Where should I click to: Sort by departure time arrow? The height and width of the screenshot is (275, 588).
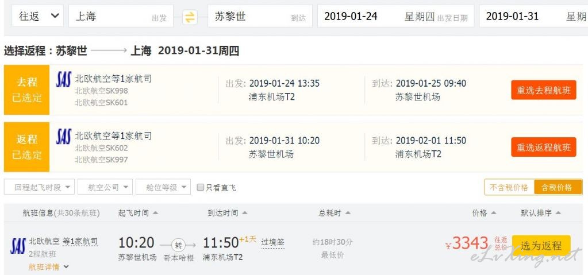155,213
